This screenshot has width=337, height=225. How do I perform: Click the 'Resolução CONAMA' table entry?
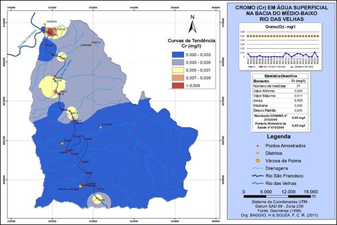pyautogui.click(x=270, y=118)
